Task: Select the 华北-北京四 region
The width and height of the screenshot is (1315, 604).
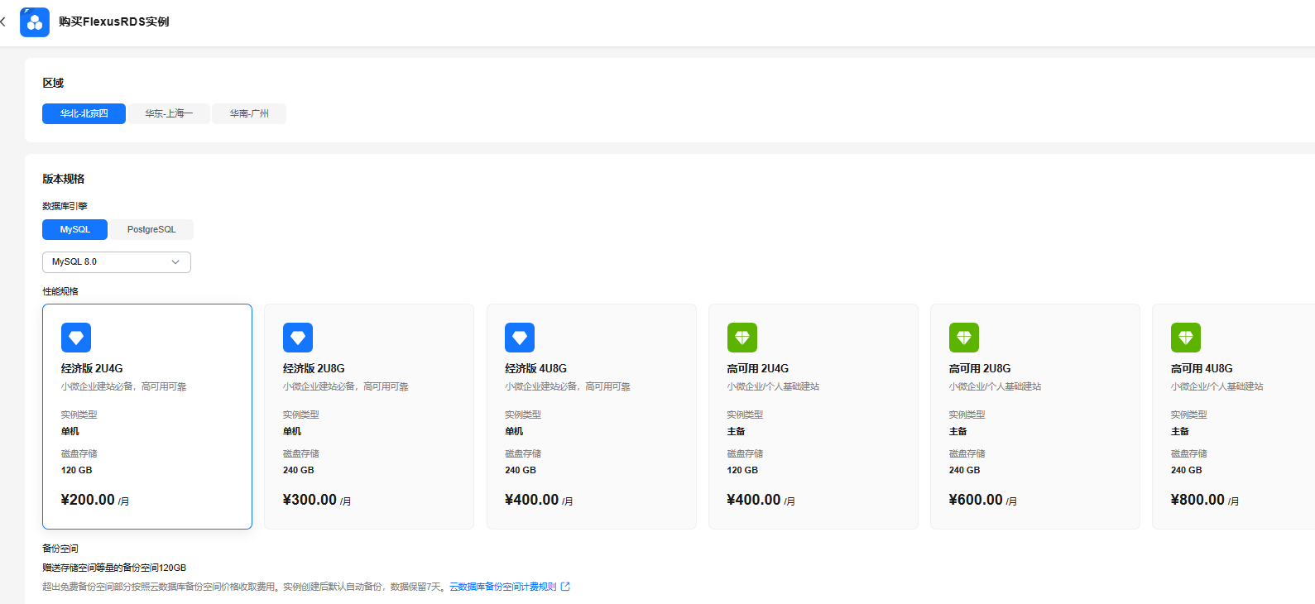Action: coord(84,113)
